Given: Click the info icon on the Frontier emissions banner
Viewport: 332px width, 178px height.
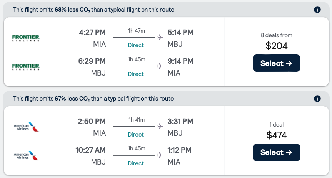Looking at the screenshot, I should pos(317,10).
